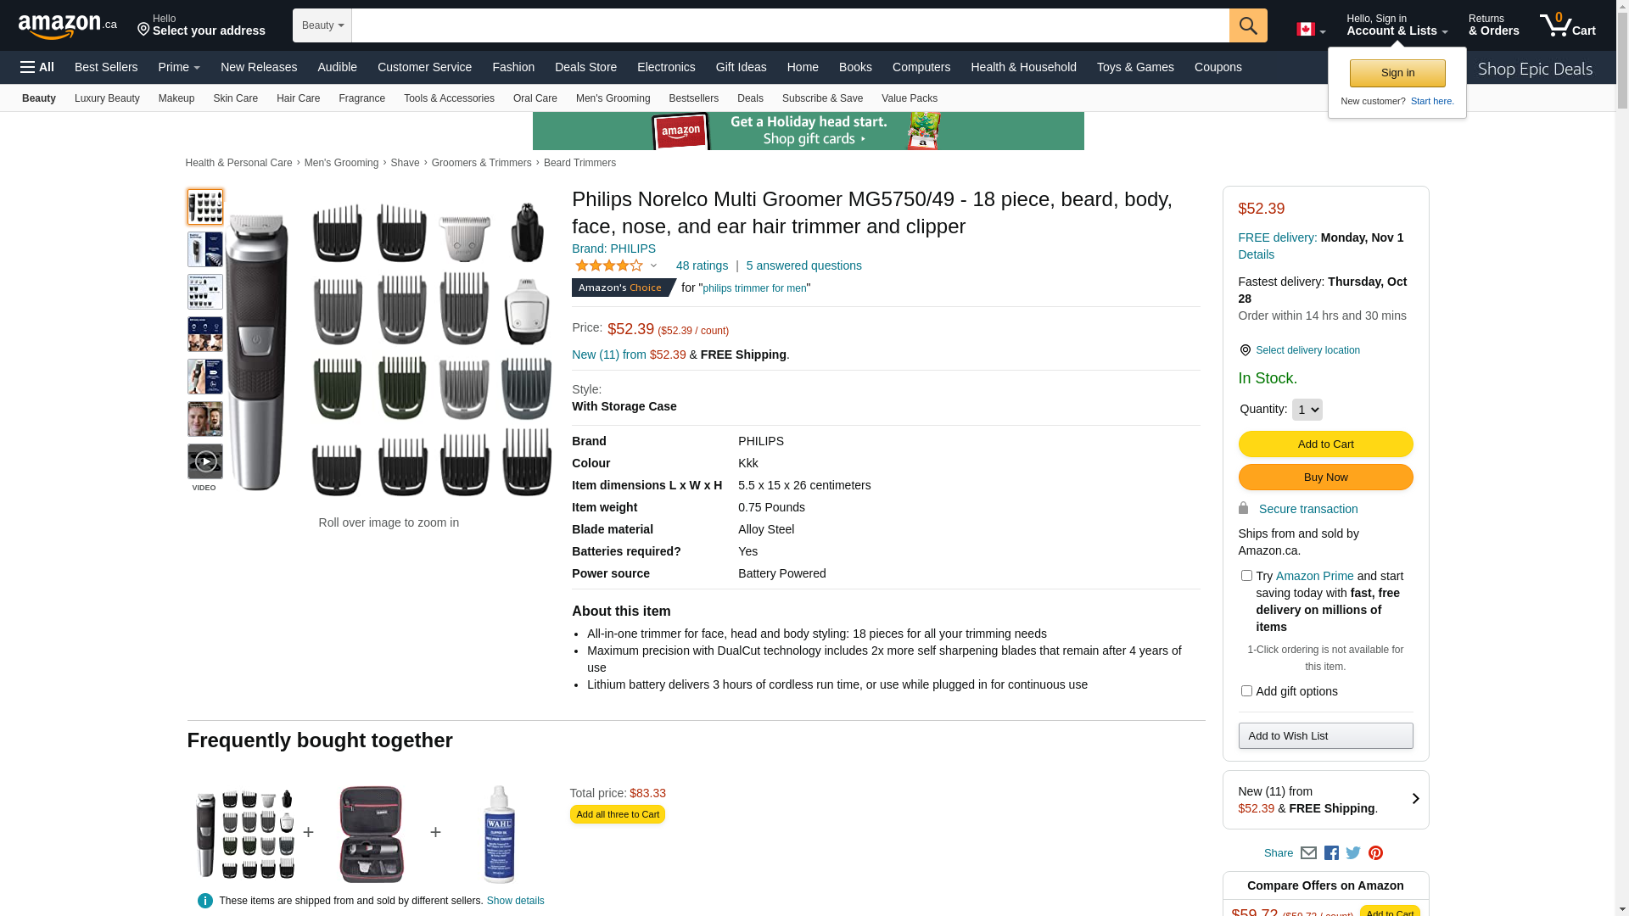
Task: Expand the star rating breakdown chevron
Action: point(653,266)
